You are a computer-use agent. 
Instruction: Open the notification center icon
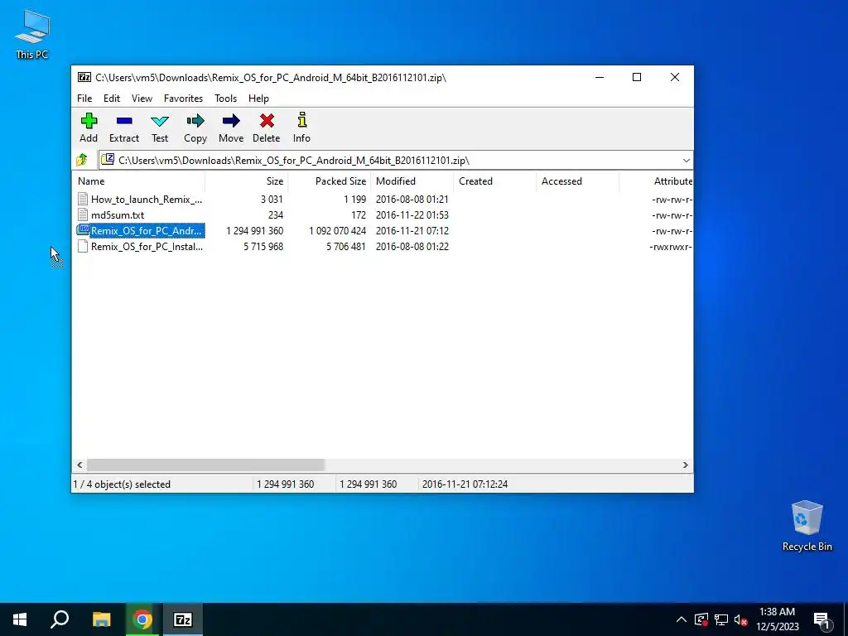(821, 619)
